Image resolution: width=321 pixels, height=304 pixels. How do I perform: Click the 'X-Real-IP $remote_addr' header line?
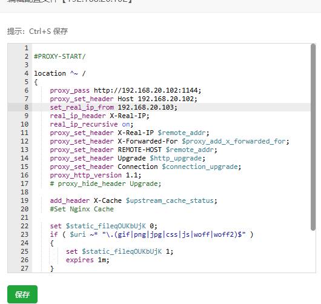coord(130,133)
